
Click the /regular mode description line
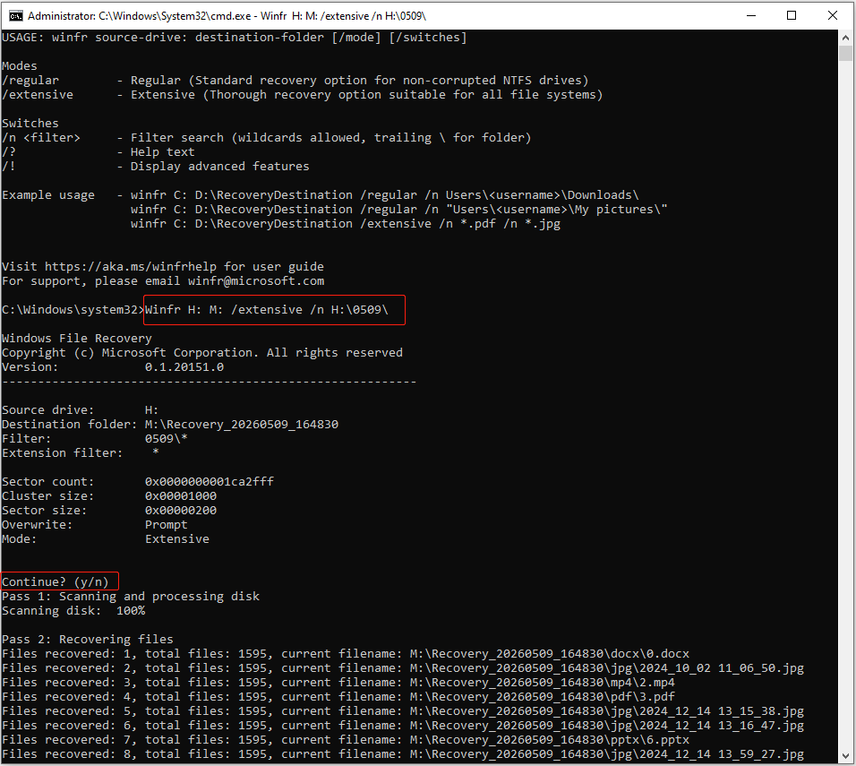tap(295, 81)
